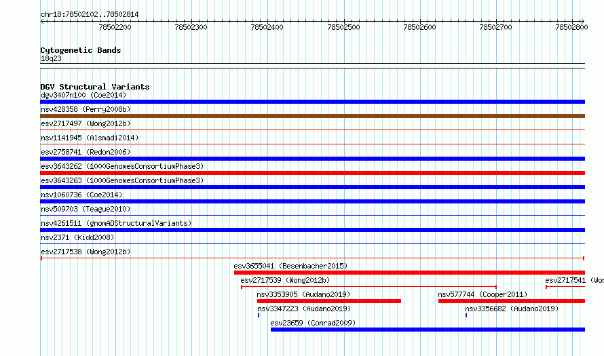The image size is (604, 356).
Task: Select the blue esv3643263 variant bar
Action: [x=312, y=187]
